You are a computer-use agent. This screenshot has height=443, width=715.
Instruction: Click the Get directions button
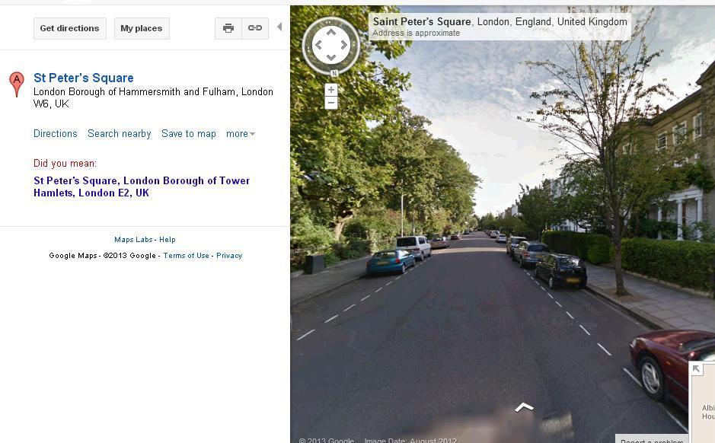[x=70, y=28]
